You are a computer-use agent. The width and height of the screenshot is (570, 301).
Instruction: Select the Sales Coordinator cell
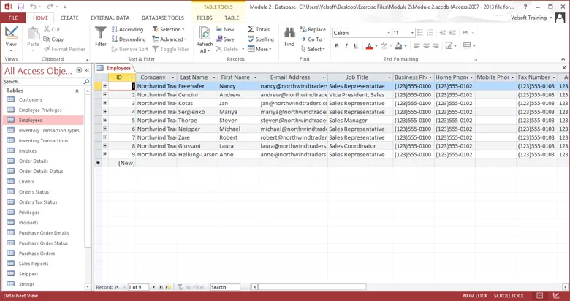[x=360, y=146]
